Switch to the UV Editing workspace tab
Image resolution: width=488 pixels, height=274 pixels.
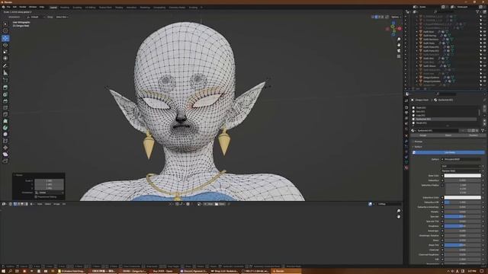(90, 7)
